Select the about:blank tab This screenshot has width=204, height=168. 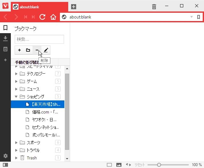coord(40,7)
